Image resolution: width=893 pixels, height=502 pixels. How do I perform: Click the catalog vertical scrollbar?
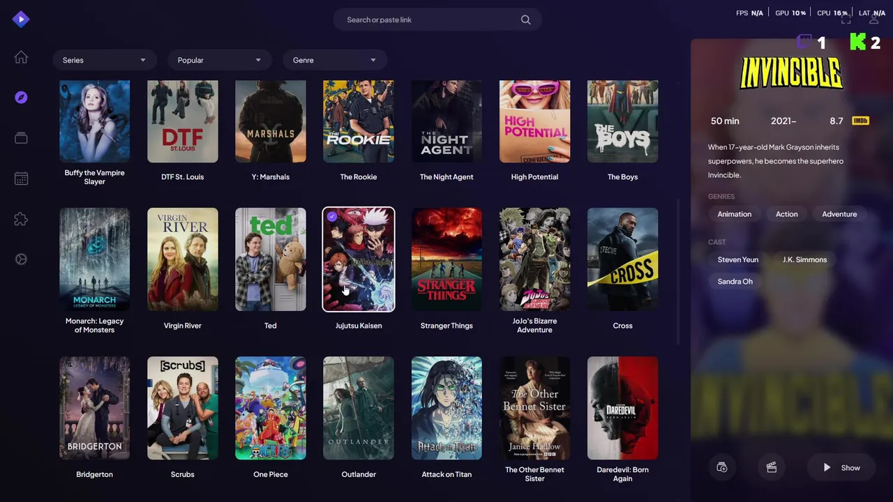click(x=678, y=272)
